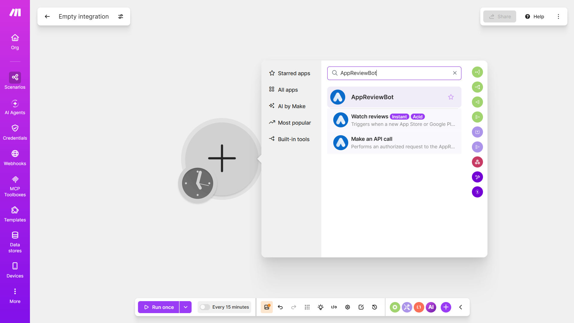Auto-align modules using the grid icon
574x323 pixels.
(307, 307)
